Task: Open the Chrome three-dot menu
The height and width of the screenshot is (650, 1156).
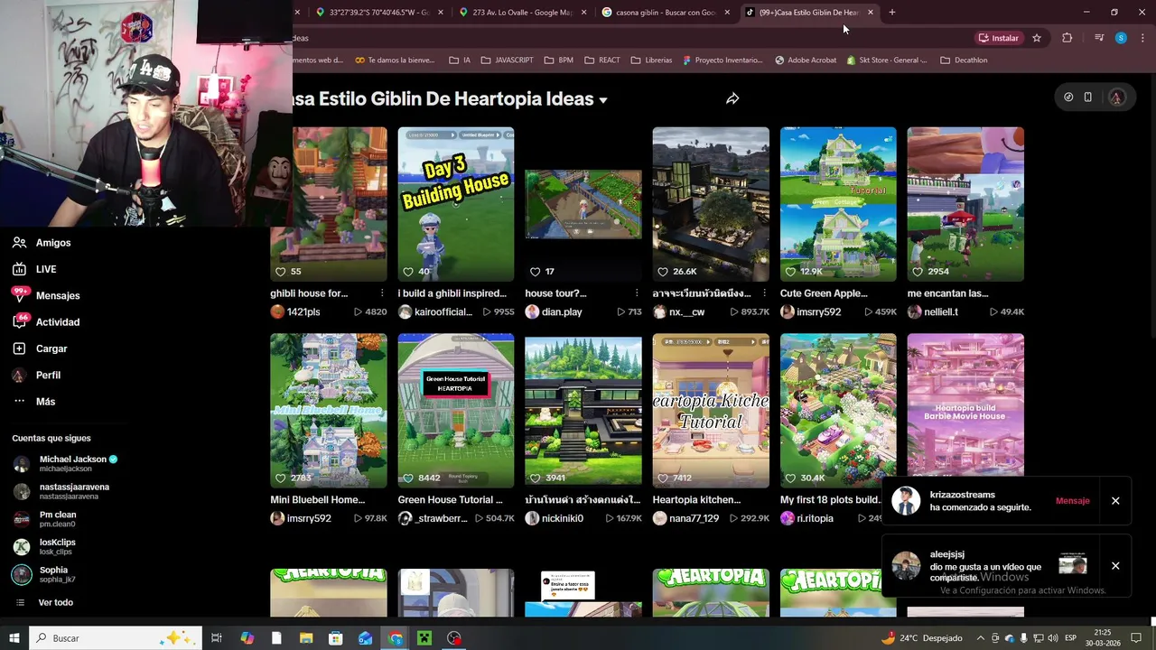Action: click(x=1142, y=38)
